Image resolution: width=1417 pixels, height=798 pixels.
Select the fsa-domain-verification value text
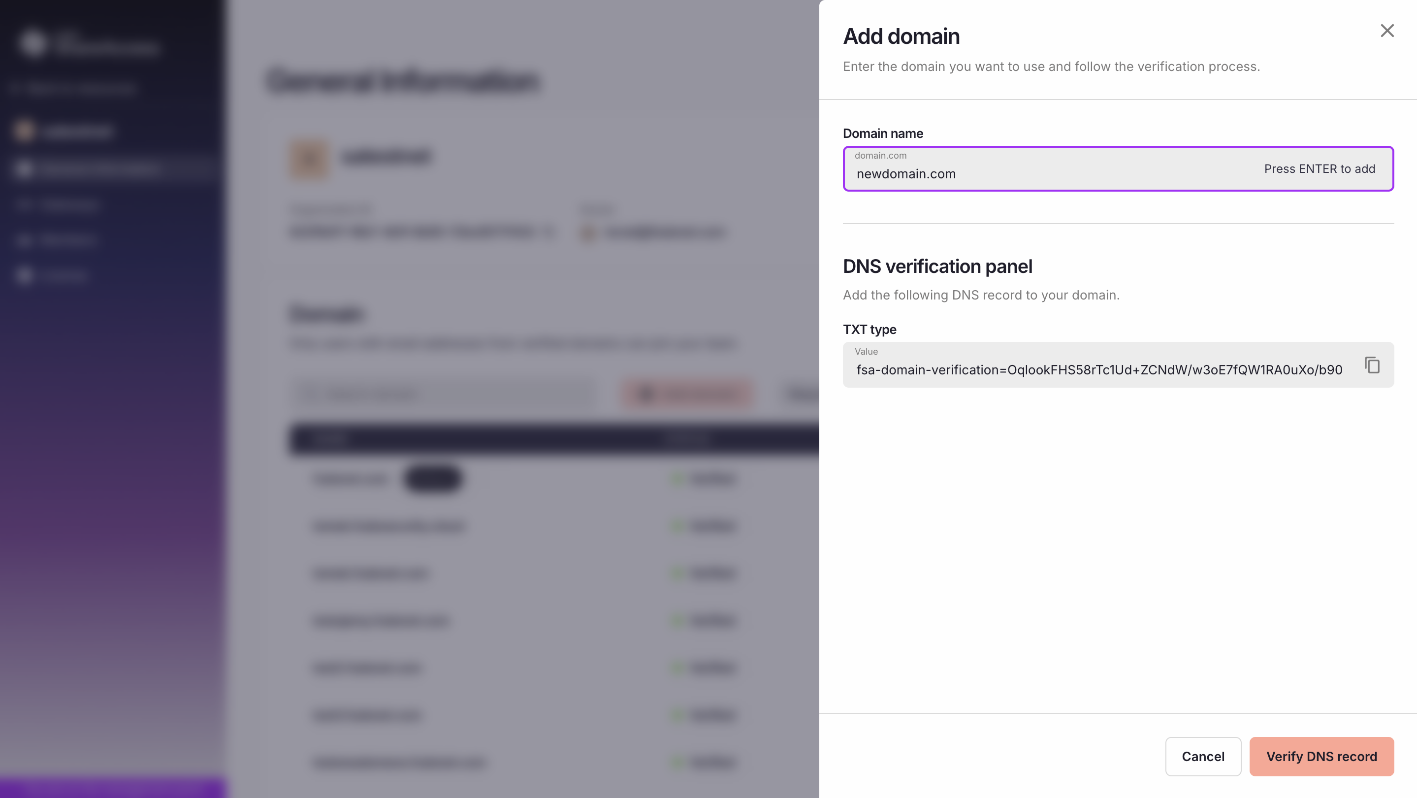(x=1099, y=370)
